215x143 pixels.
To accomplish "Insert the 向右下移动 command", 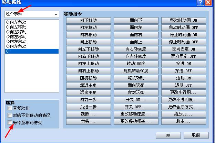I will [89, 56].
